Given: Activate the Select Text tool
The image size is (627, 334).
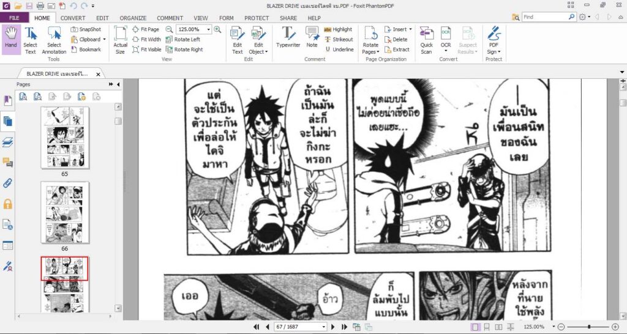Looking at the screenshot, I should click(30, 40).
